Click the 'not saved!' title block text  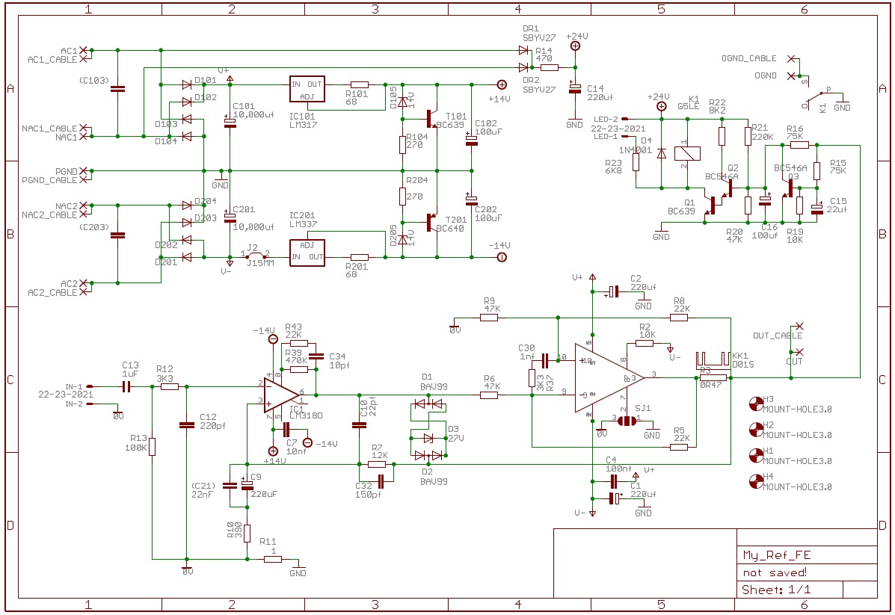tap(775, 572)
